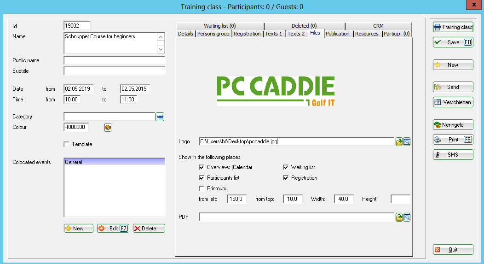Switch to the Texts 2 tab
484x264 pixels.
[296, 34]
